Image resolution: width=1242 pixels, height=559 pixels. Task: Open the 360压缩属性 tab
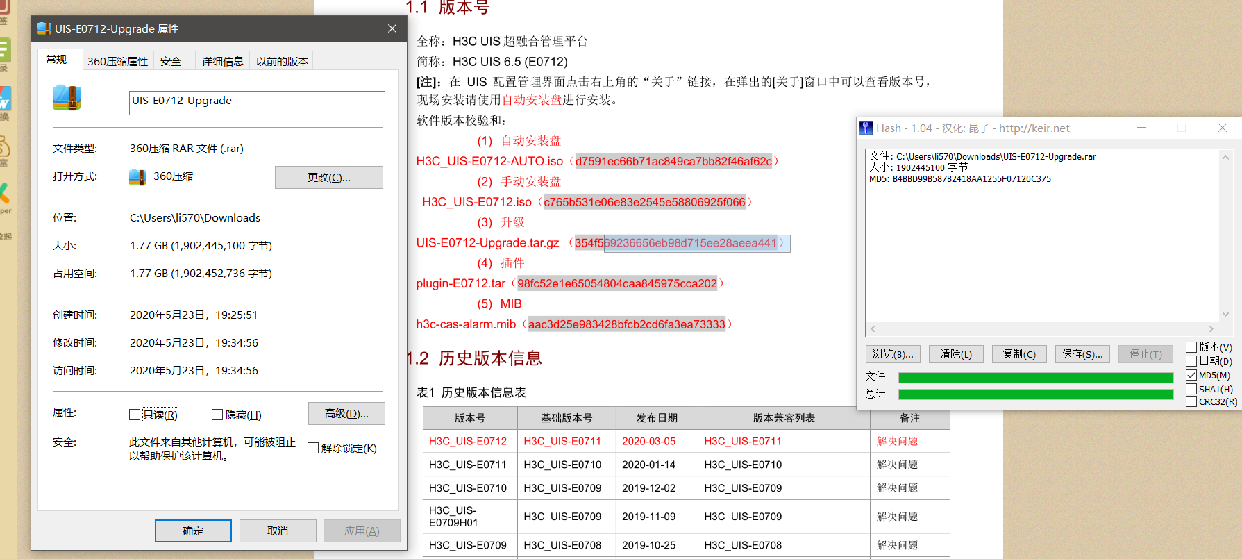[x=118, y=61]
